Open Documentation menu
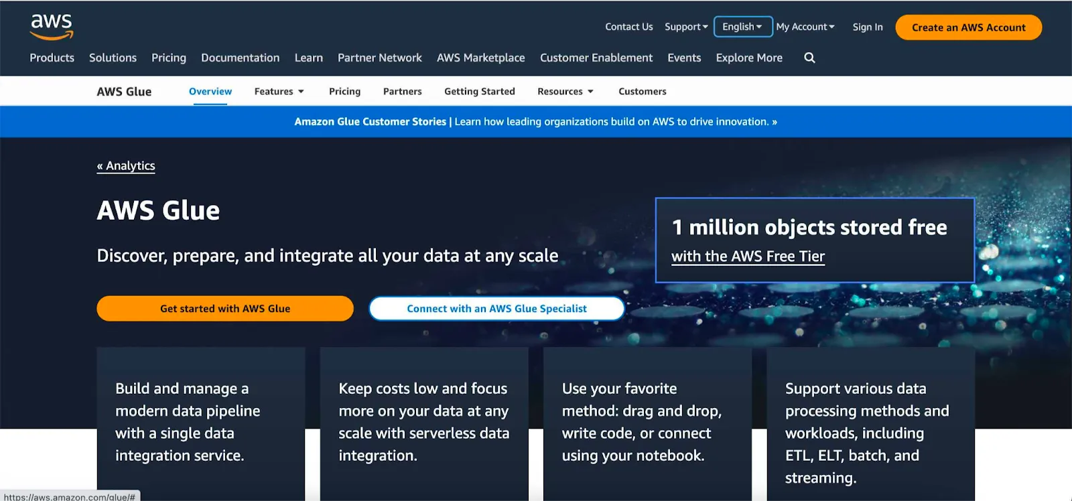Image resolution: width=1072 pixels, height=501 pixels. (241, 58)
